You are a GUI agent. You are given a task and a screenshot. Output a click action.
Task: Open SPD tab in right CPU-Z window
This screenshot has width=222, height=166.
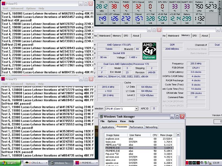click(x=194, y=36)
